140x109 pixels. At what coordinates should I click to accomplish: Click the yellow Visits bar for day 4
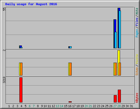pos(20,69)
